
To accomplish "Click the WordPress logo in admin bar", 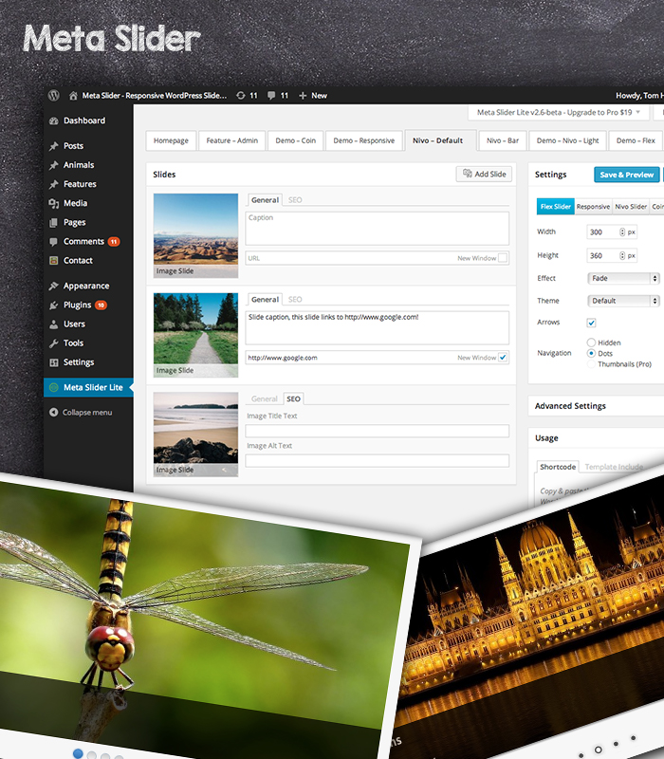I will [54, 96].
